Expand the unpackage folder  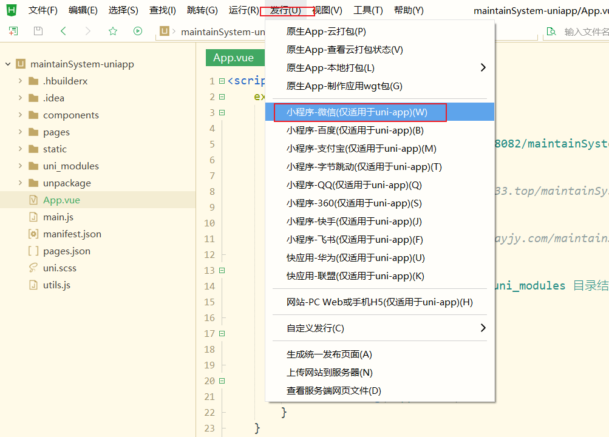20,183
